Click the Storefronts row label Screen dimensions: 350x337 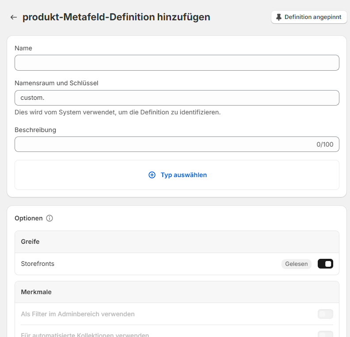coord(38,264)
